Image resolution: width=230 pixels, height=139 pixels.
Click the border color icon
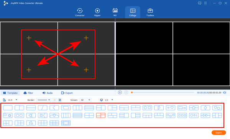54,100
